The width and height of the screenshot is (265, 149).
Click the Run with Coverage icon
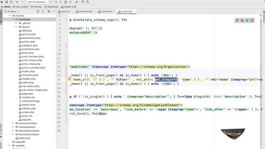[x=61, y=2]
